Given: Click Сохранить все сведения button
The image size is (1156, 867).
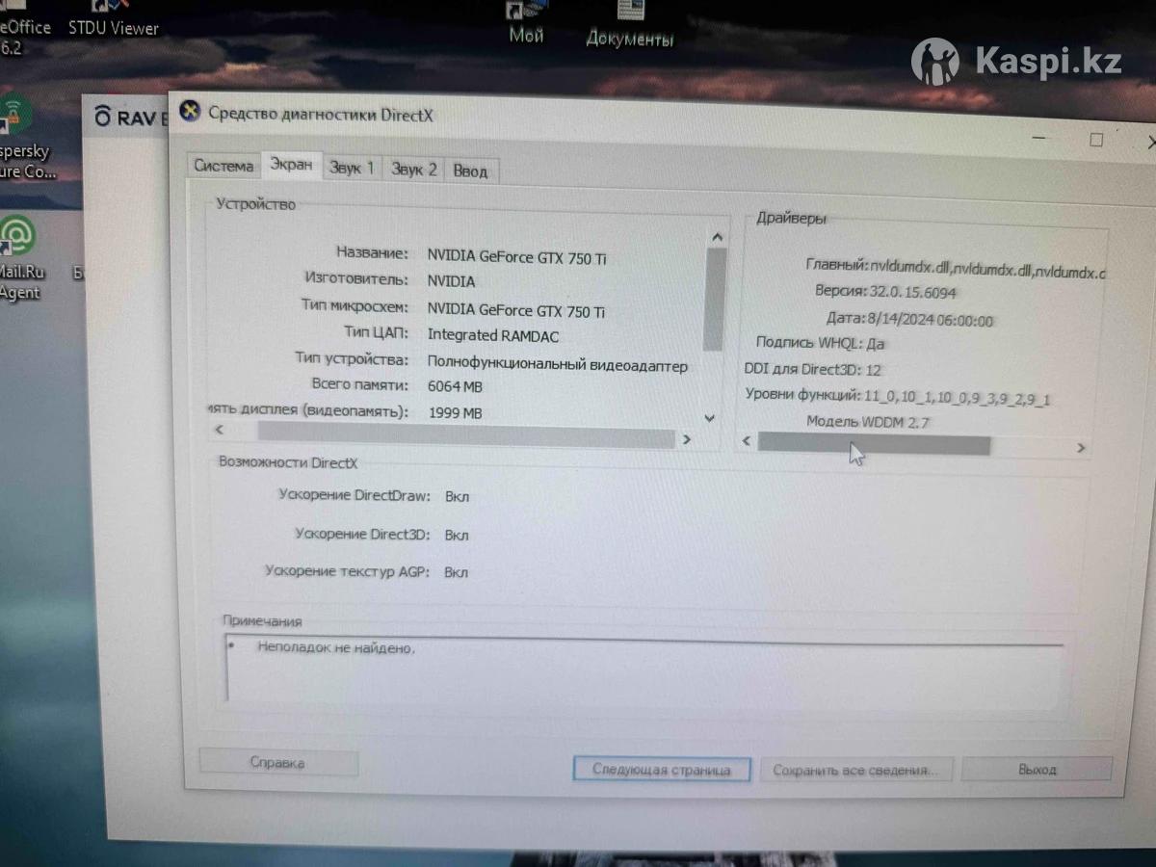Looking at the screenshot, I should [854, 770].
